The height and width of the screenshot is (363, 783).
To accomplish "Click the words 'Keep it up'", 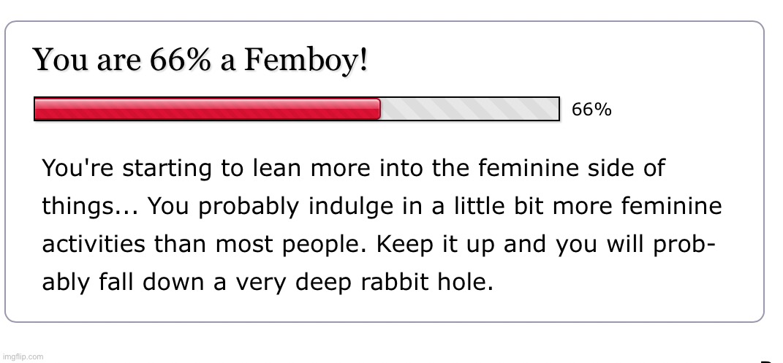I will [x=437, y=245].
